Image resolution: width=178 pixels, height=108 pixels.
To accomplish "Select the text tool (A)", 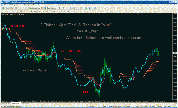I will (28, 11).
